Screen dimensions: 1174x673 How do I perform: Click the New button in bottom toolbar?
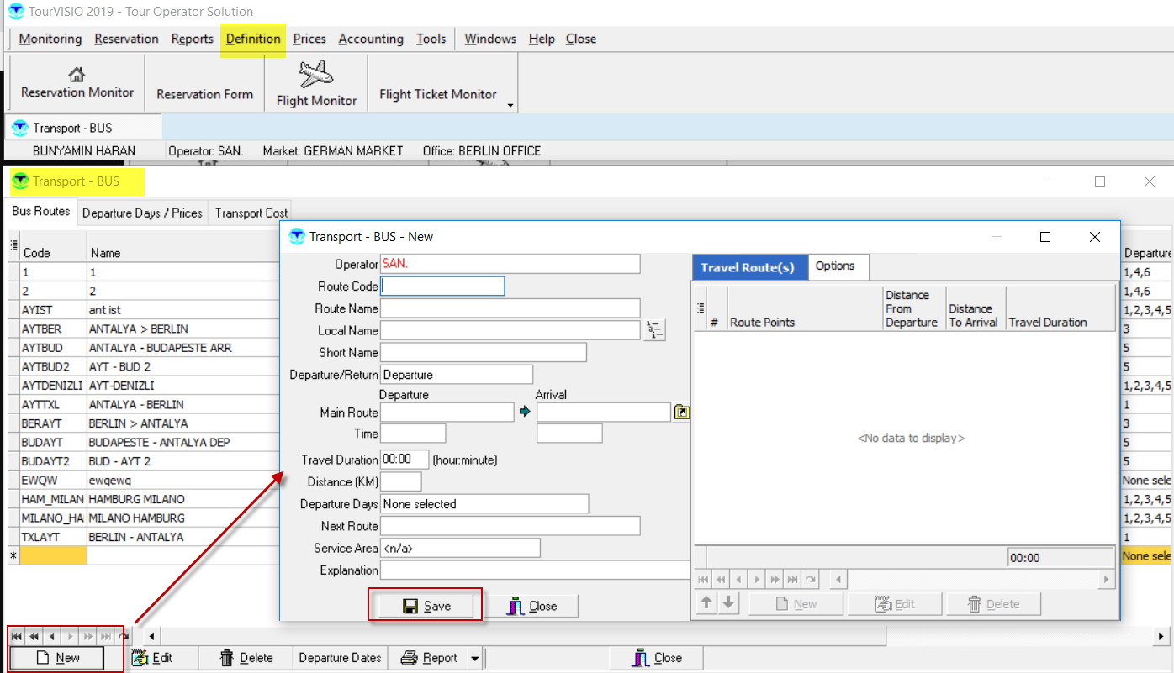[x=57, y=658]
